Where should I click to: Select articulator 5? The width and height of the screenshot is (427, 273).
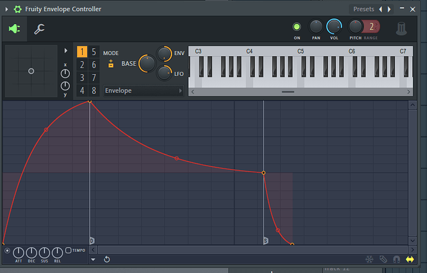(94, 52)
